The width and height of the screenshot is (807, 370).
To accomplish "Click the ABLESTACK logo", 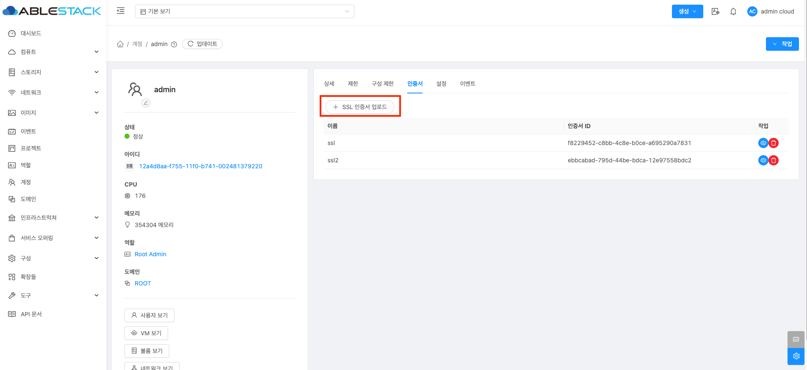I will coord(52,11).
